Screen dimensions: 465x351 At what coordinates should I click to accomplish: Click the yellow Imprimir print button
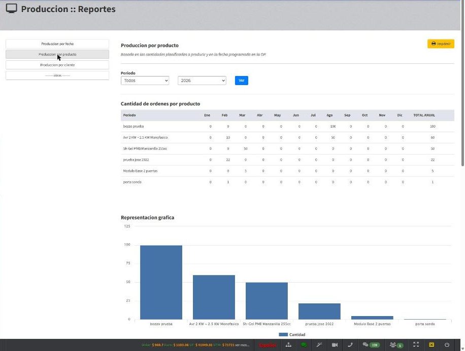coord(441,44)
